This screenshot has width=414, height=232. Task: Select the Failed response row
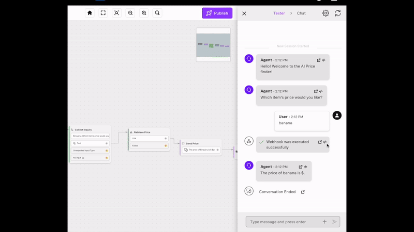[149, 146]
